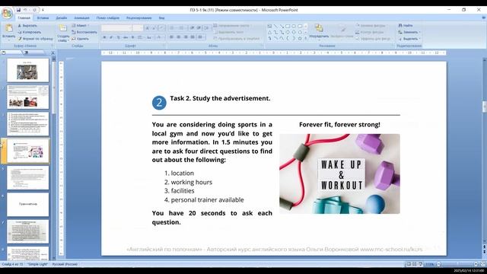
Task: Click the bulleted list icon
Action: (173, 28)
